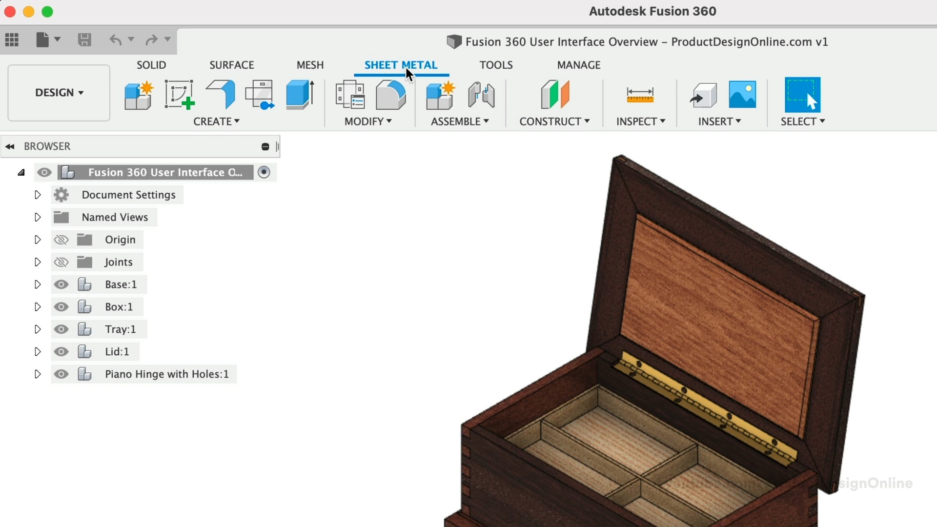Open the ASSEMBLE dropdown menu
Image resolution: width=937 pixels, height=527 pixels.
(x=460, y=121)
